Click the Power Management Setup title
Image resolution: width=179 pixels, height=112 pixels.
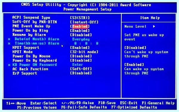tap(87, 9)
